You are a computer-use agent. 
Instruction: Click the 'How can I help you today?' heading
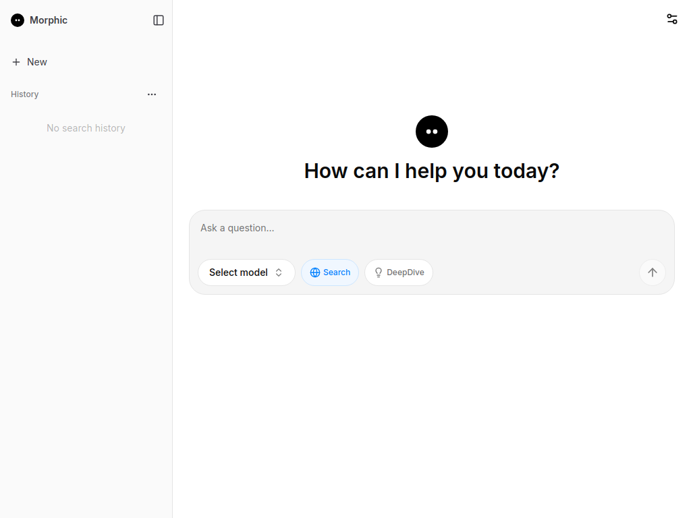click(432, 171)
